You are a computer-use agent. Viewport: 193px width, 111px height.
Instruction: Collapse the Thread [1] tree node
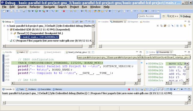[11, 33]
